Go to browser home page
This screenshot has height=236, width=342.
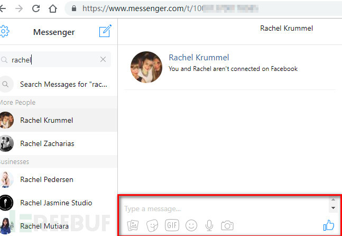pos(52,9)
